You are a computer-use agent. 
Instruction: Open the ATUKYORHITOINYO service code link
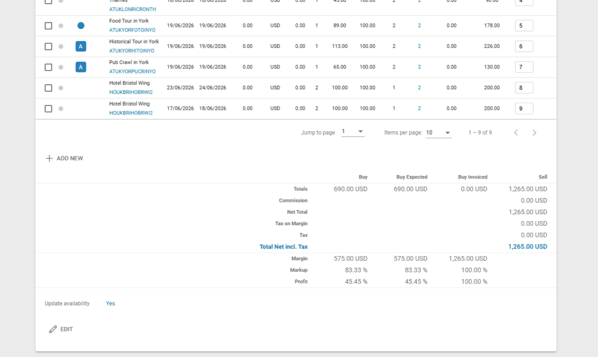[131, 51]
